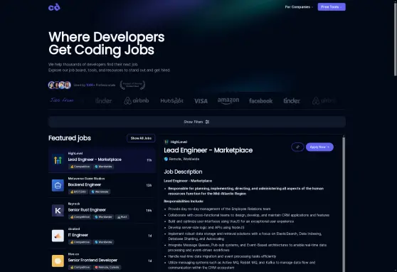Click the Lead Engineer - Marketplace detail title
This screenshot has width=397, height=272.
pos(208,150)
